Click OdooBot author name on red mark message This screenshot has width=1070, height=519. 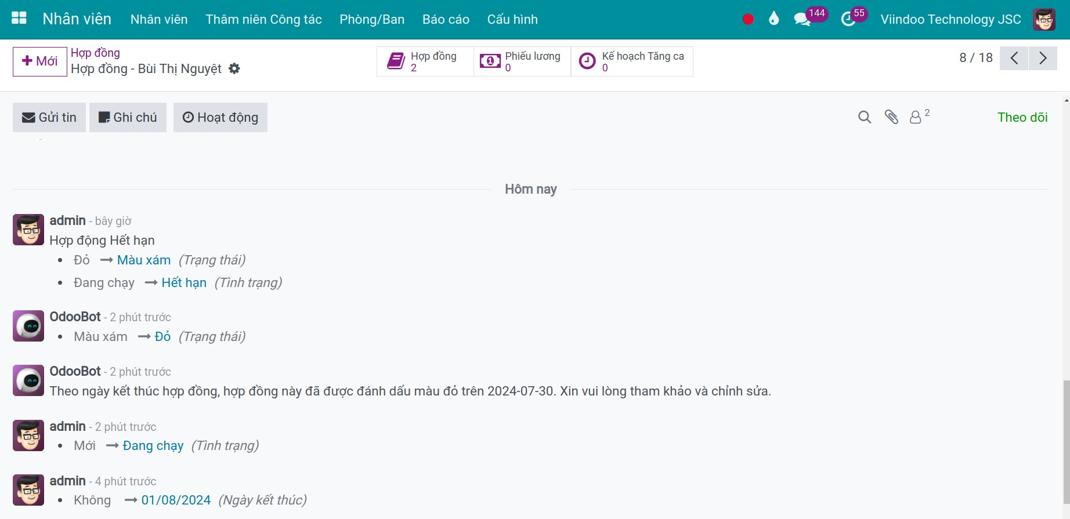[x=75, y=371]
